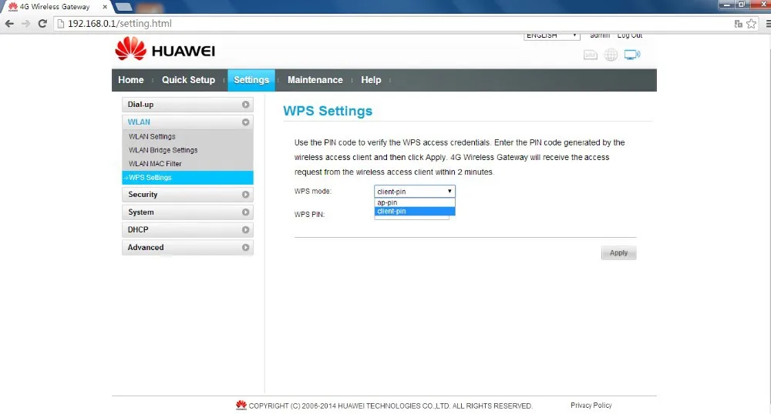The width and height of the screenshot is (771, 414).
Task: Click the Log Out link
Action: tap(630, 35)
